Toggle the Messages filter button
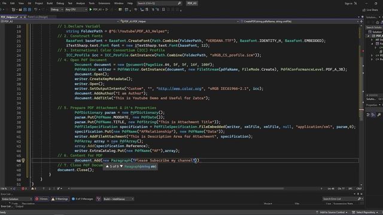 [x=83, y=199]
